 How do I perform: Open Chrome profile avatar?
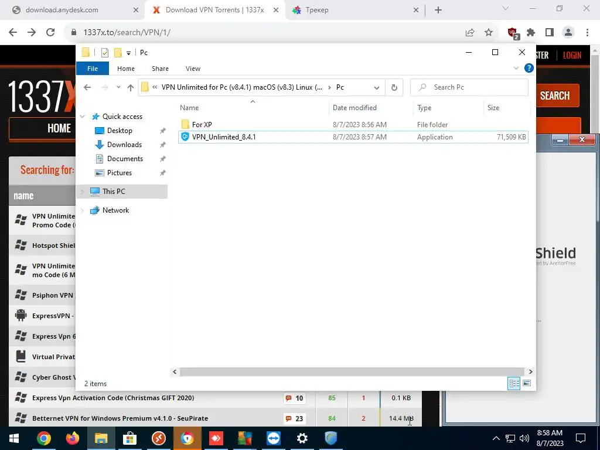point(568,33)
